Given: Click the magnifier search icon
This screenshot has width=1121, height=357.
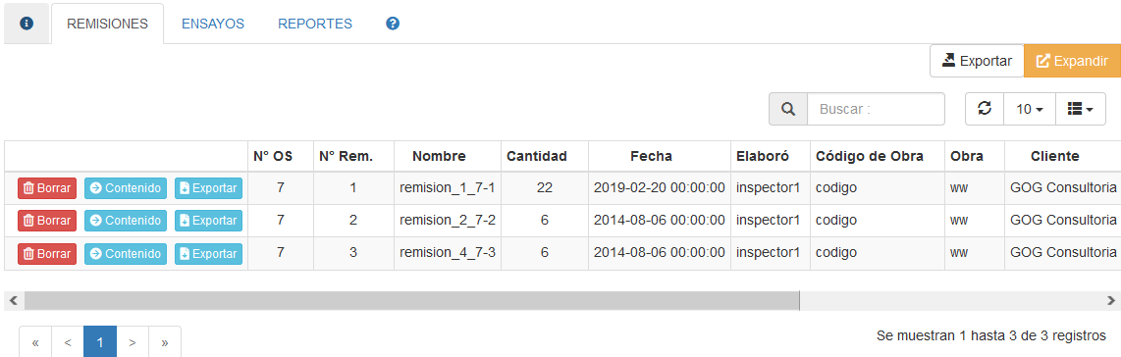Looking at the screenshot, I should (788, 109).
